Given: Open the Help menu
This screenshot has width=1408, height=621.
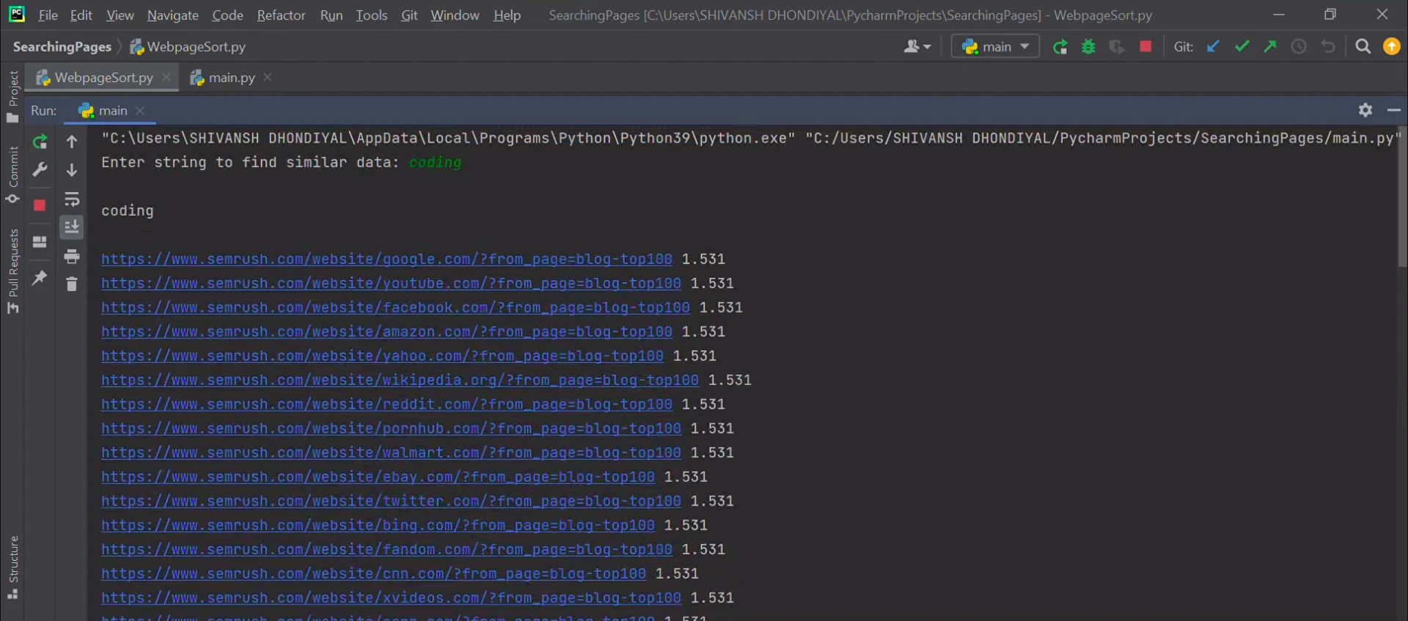Looking at the screenshot, I should tap(507, 15).
